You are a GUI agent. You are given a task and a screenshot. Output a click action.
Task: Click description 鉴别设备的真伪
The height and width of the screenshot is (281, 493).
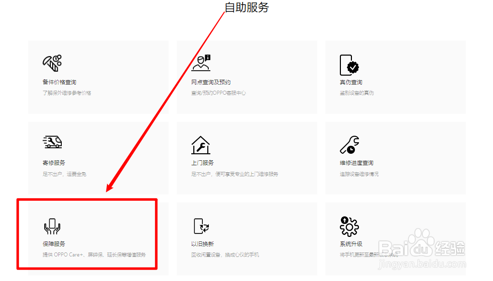(x=356, y=93)
